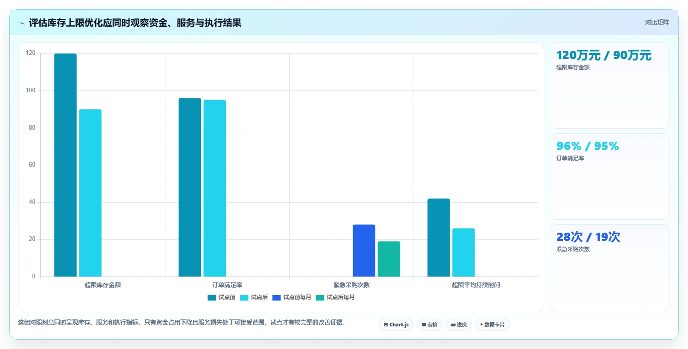Click the green 试点后每月 bar for 紧急采购次数

(389, 259)
